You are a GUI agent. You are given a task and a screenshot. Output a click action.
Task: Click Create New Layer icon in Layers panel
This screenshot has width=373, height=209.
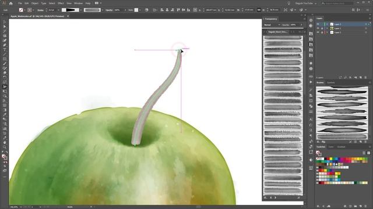[x=361, y=77]
